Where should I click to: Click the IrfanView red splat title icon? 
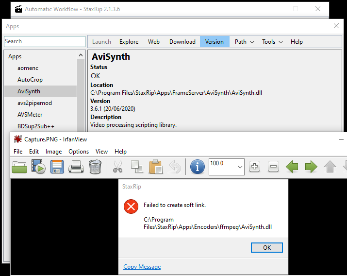tap(17, 139)
